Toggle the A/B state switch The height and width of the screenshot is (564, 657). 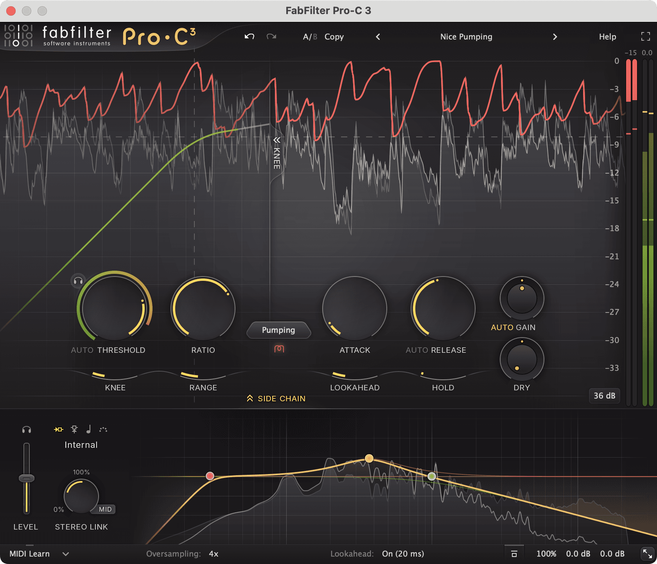pos(310,37)
